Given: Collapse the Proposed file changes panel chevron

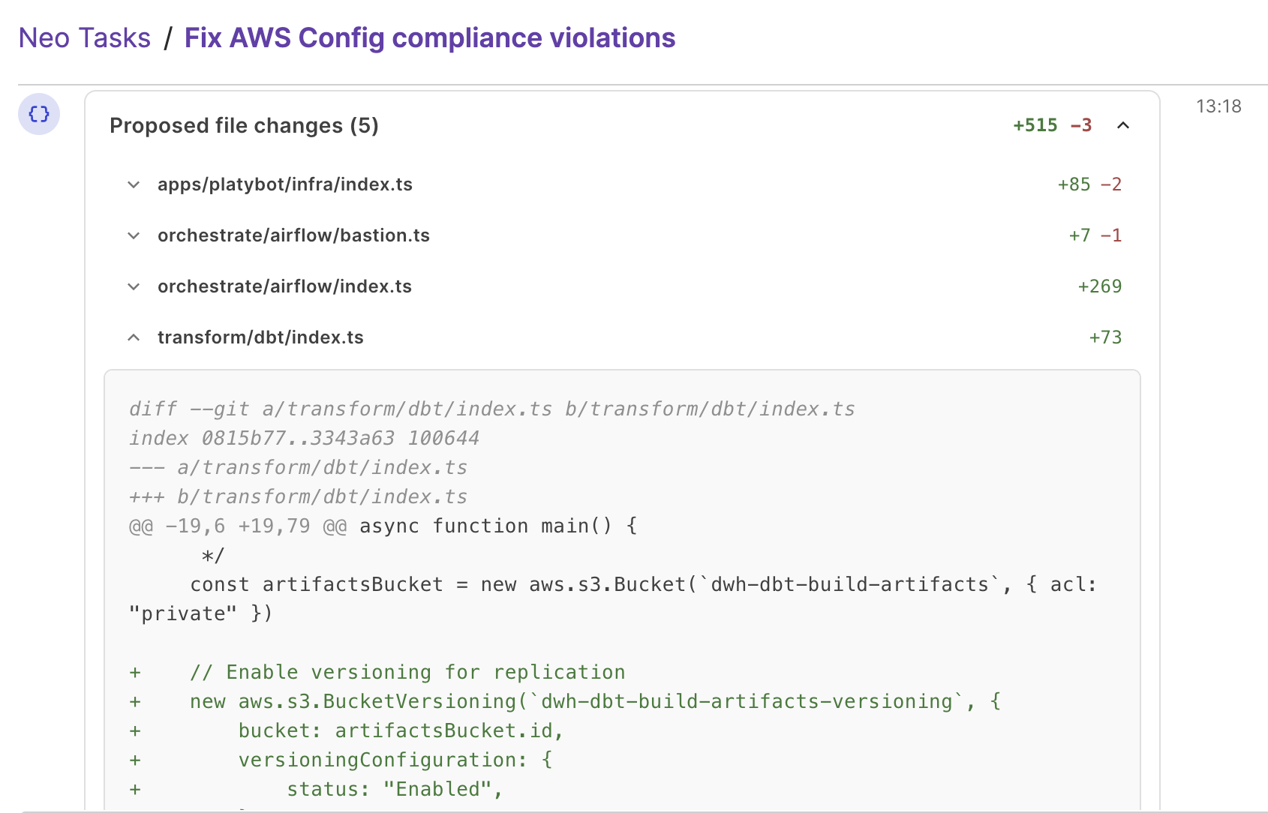Looking at the screenshot, I should pyautogui.click(x=1122, y=125).
